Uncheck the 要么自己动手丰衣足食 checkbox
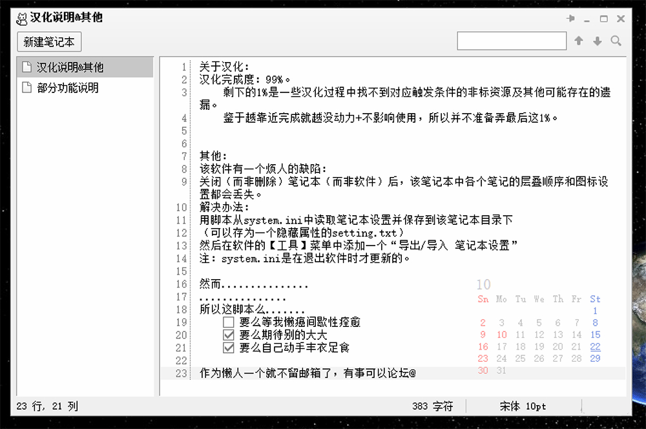Screen dimensions: 646x429 228,348
